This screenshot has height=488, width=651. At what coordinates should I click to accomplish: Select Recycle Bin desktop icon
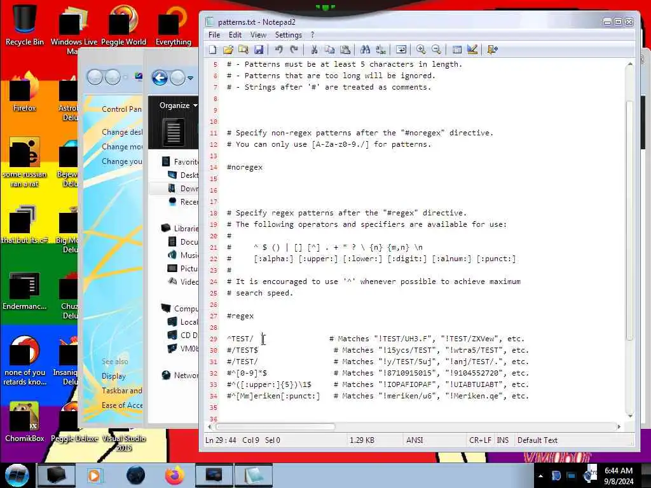click(25, 25)
